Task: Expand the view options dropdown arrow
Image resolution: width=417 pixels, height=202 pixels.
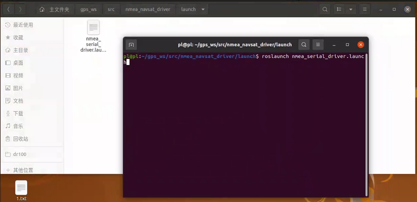Action: (x=351, y=9)
